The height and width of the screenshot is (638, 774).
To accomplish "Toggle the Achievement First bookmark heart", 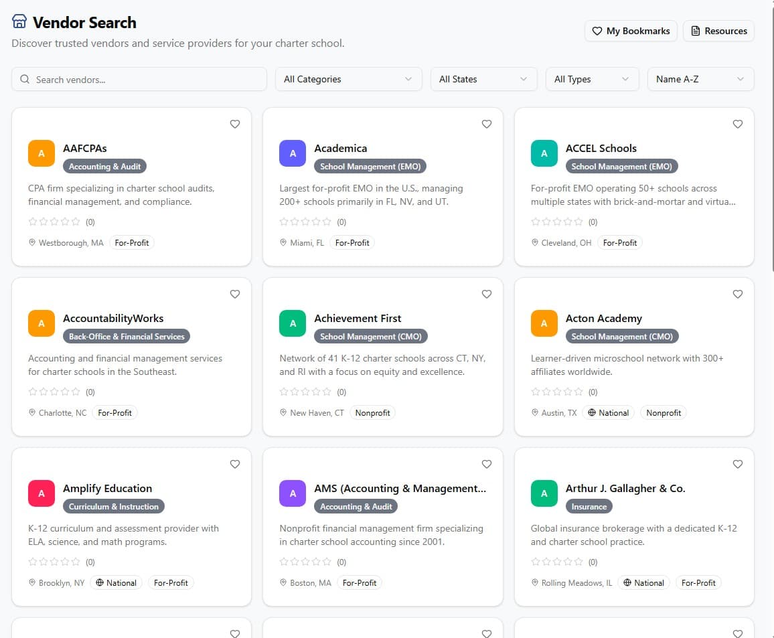I will tap(487, 294).
